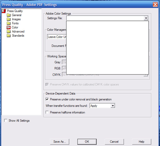This screenshot has width=160, height=146.
Task: Open the Standards settings label
Action: point(18,36)
